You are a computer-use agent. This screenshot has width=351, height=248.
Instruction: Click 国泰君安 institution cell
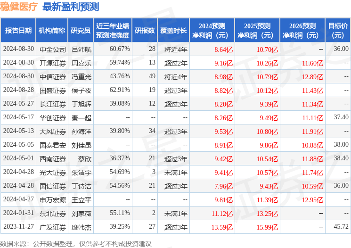[53, 145]
